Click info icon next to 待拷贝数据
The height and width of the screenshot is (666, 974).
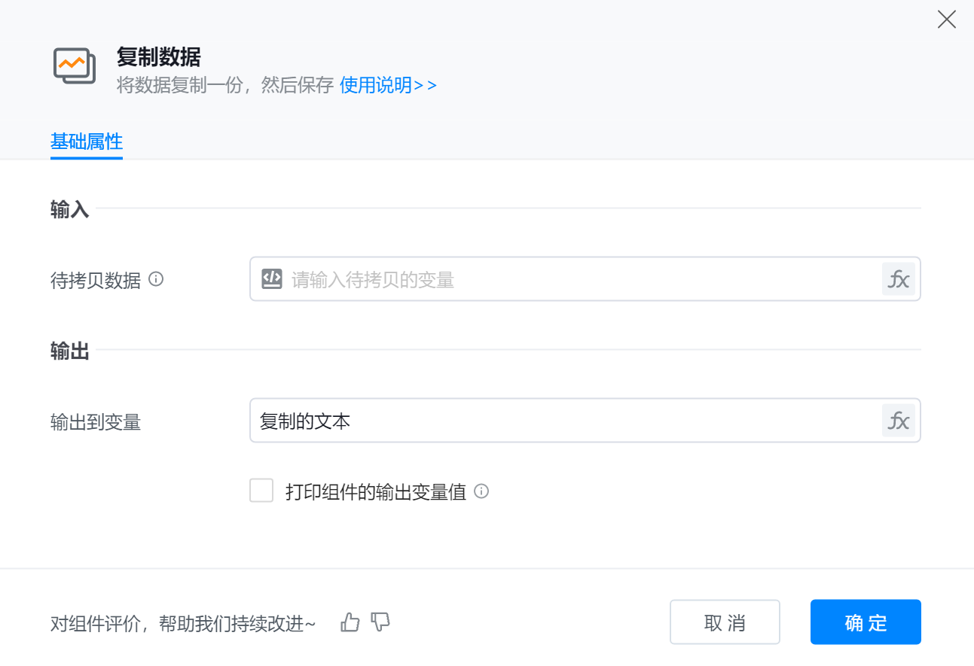coord(156,279)
